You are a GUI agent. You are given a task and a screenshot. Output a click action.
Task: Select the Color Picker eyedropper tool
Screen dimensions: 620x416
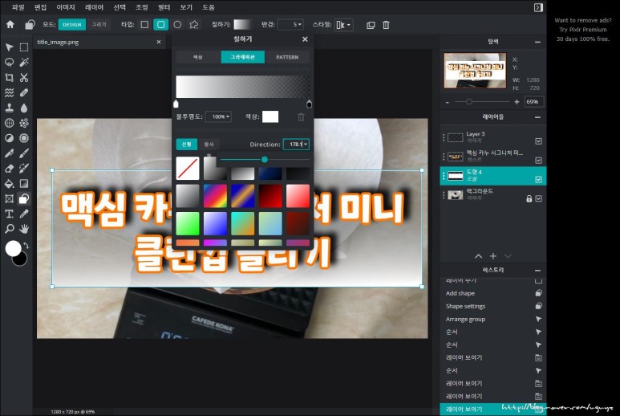24,214
